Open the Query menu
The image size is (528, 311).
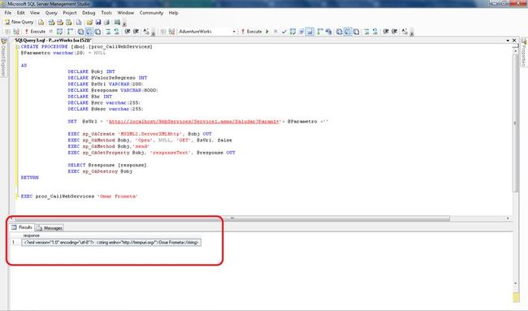(51, 13)
